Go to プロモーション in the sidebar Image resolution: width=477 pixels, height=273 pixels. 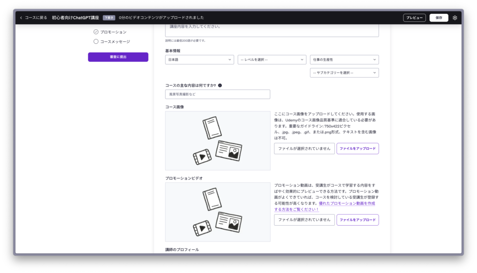(x=113, y=32)
